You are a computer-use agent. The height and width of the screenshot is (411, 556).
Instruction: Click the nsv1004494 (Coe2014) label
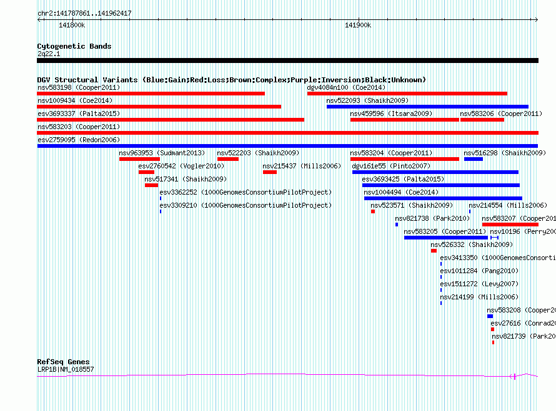point(401,192)
